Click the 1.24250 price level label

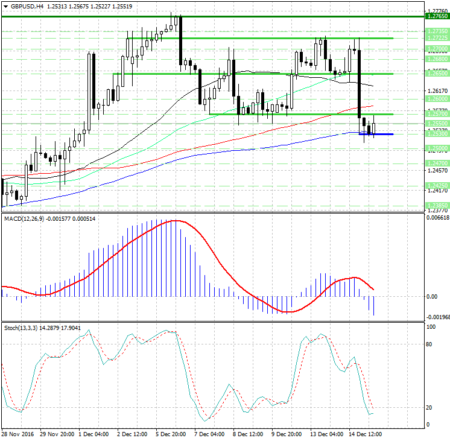pyautogui.click(x=436, y=186)
